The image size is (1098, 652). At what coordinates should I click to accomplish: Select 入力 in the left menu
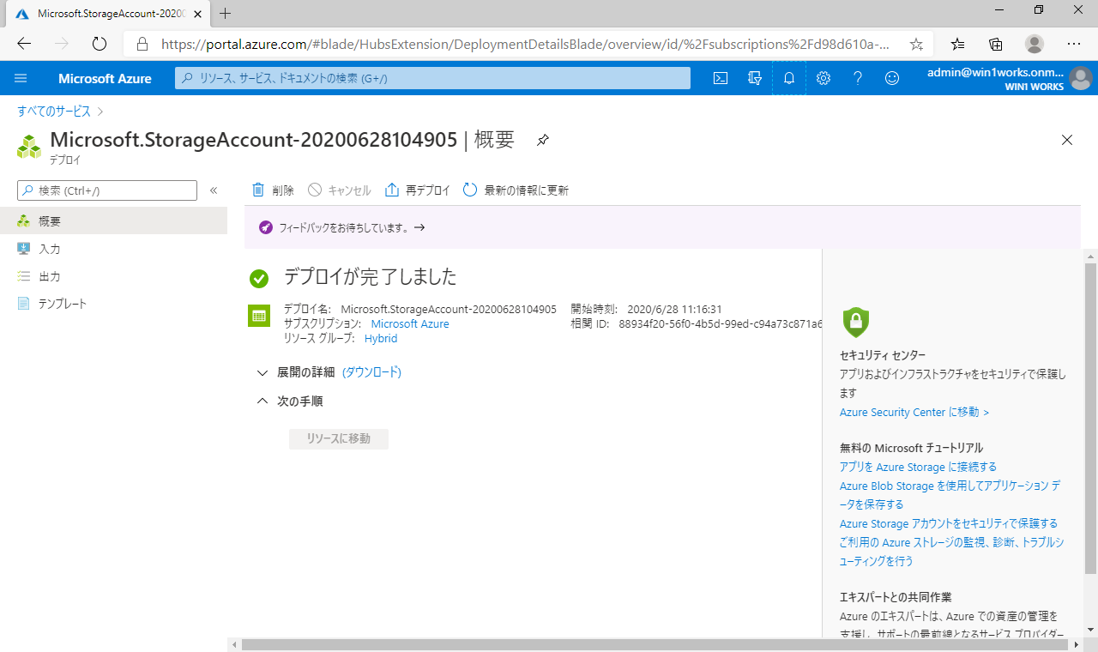coord(113,249)
